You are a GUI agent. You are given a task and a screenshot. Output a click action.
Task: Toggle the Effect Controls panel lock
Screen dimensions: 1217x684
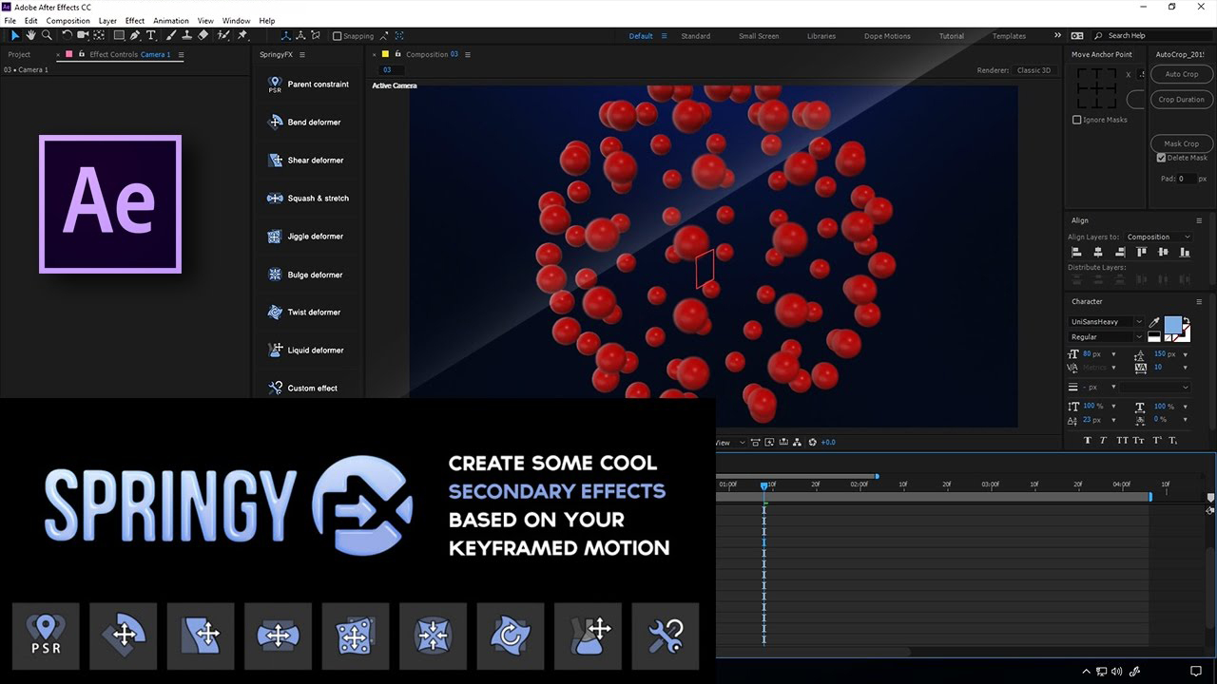81,54
